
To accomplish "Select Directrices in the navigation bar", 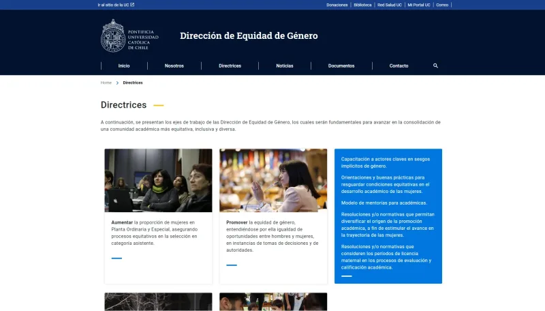I will [x=230, y=65].
